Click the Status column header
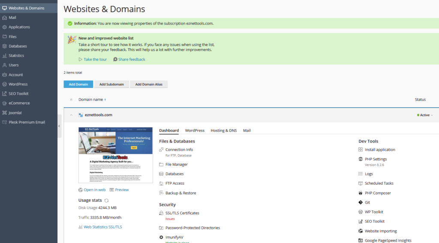This screenshot has width=439, height=243. tap(420, 100)
